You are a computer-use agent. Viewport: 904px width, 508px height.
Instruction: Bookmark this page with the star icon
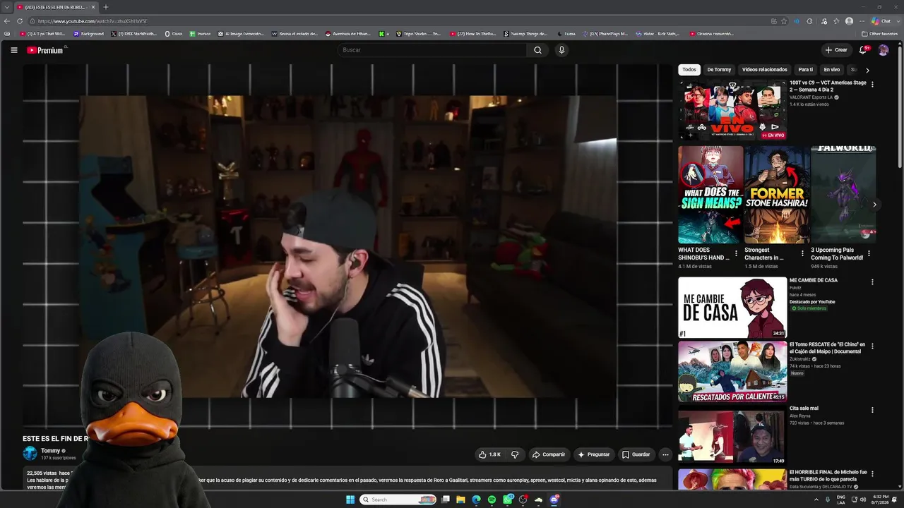[784, 21]
